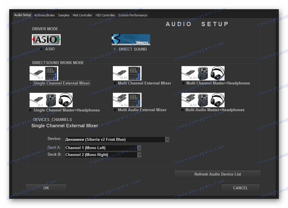Image resolution: width=288 pixels, height=208 pixels.
Task: Click the 'Deck B:' label
Action: [54, 154]
